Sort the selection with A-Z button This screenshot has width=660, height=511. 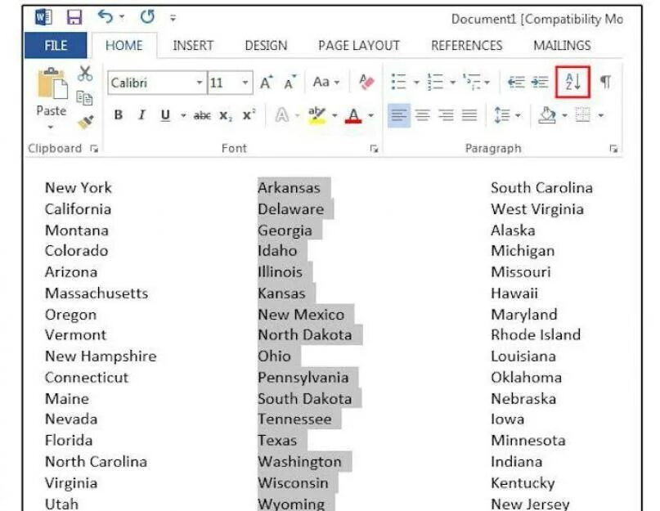[572, 82]
